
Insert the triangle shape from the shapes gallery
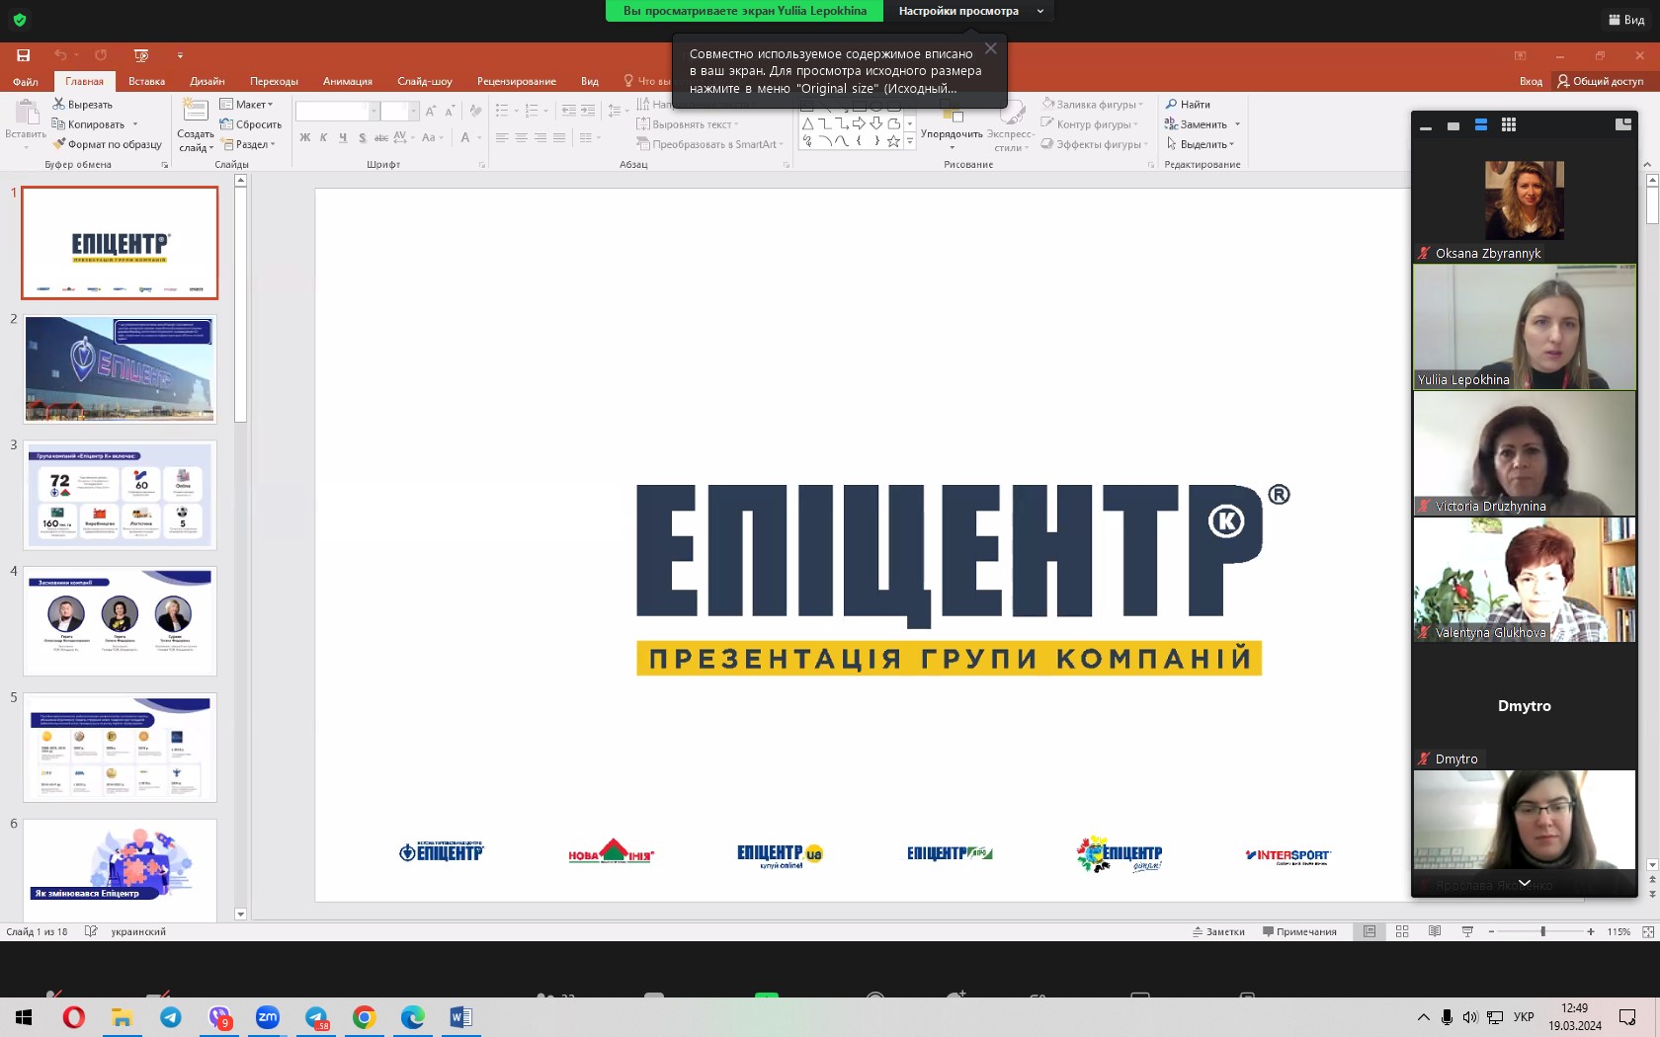coord(808,123)
